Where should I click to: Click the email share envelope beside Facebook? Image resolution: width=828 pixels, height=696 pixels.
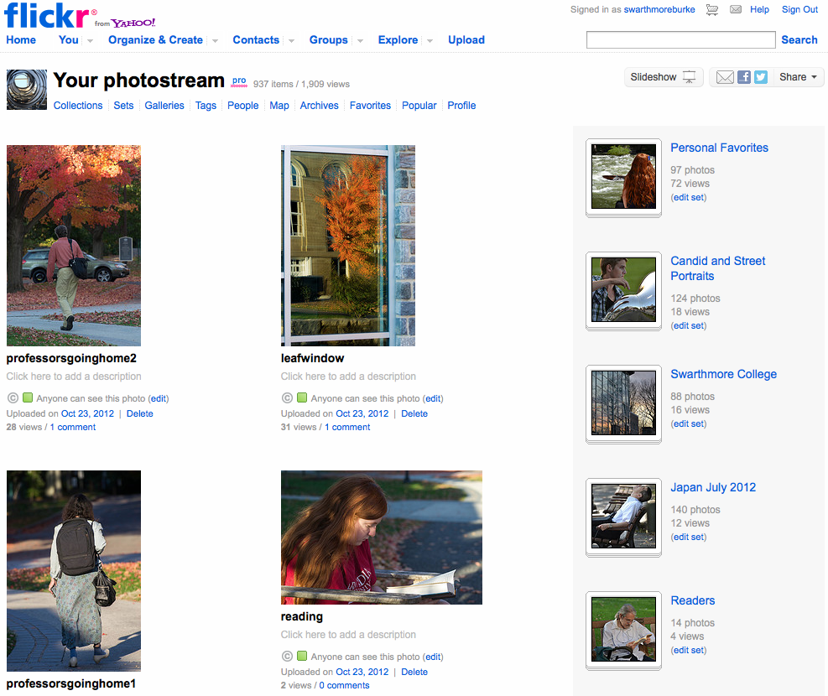pos(725,77)
